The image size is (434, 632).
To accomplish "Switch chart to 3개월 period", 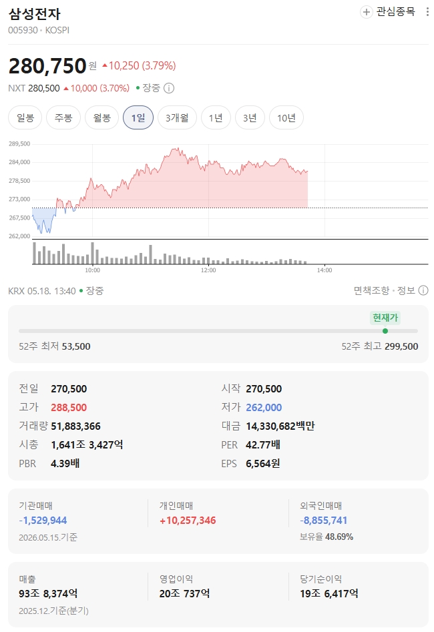I will click(177, 117).
